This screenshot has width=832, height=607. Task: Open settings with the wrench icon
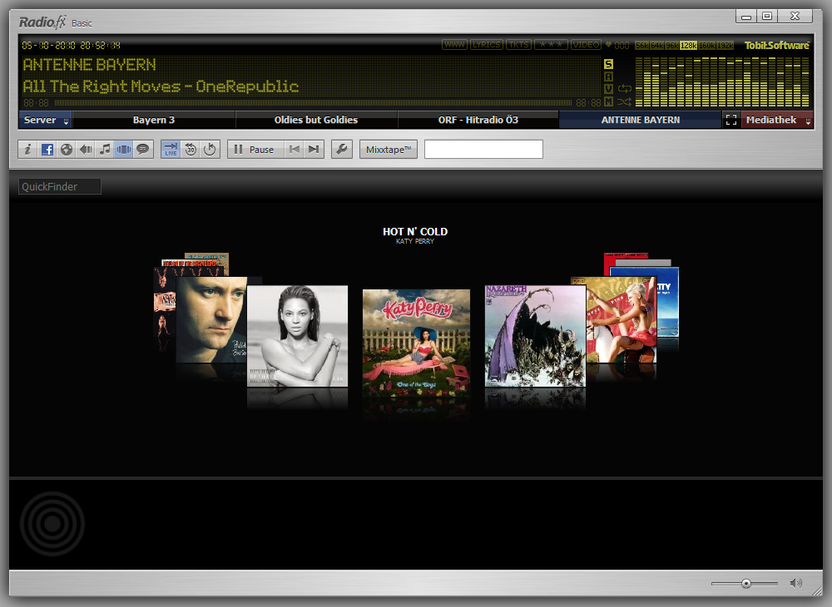coord(341,150)
